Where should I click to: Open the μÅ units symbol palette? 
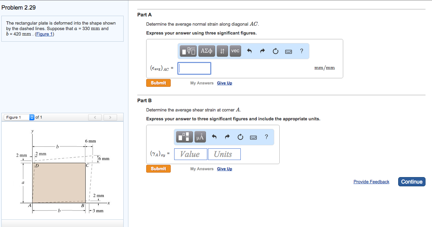coord(200,137)
